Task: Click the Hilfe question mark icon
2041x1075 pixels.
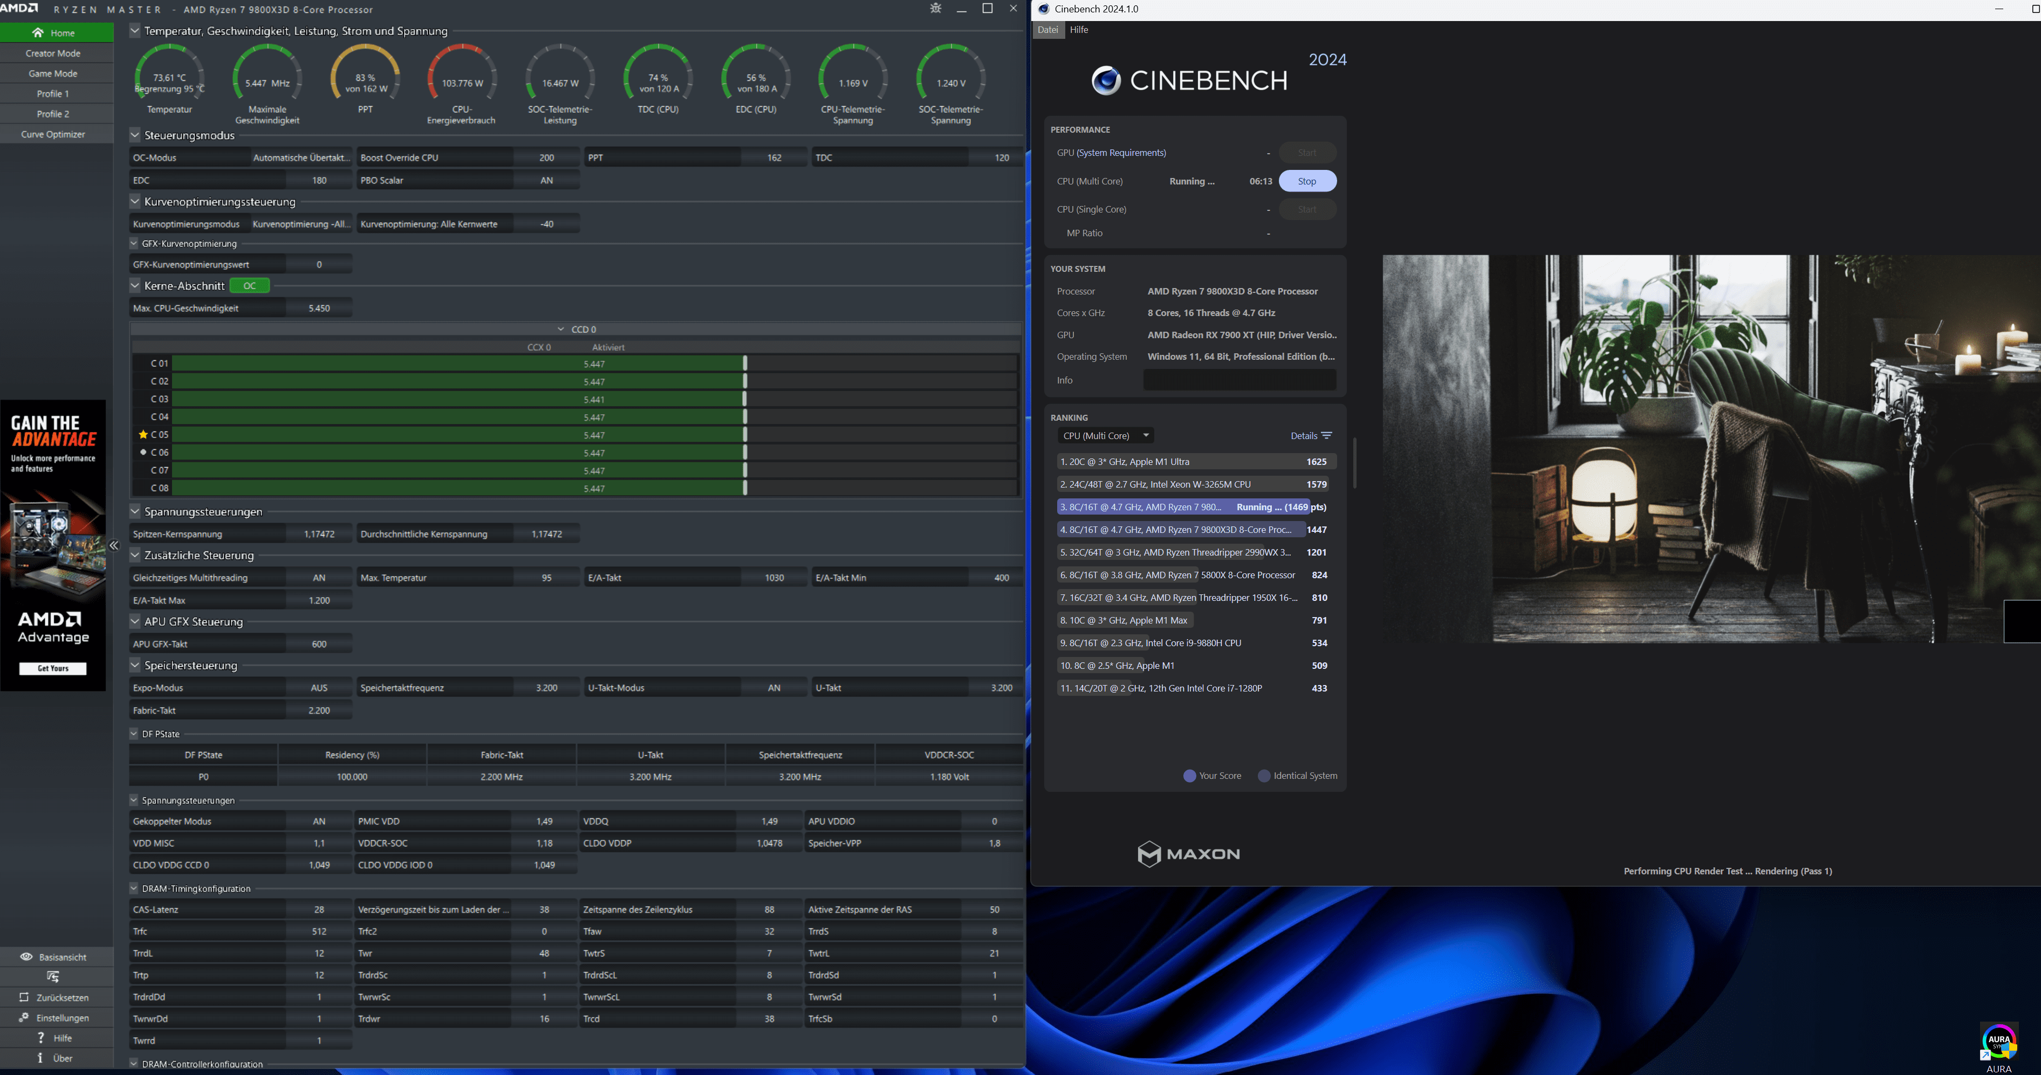Action: pyautogui.click(x=40, y=1038)
